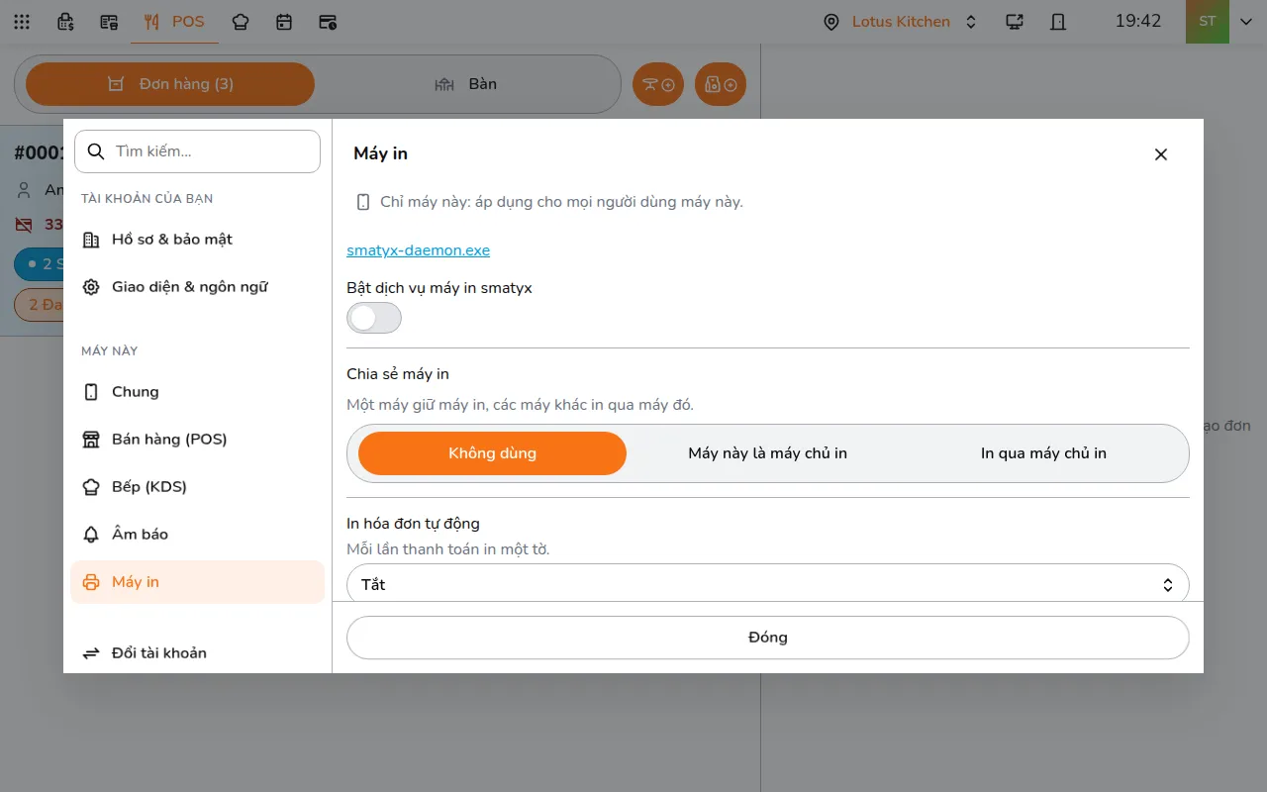The width and height of the screenshot is (1267, 792).
Task: Open the cash register money icon
Action: 65,22
